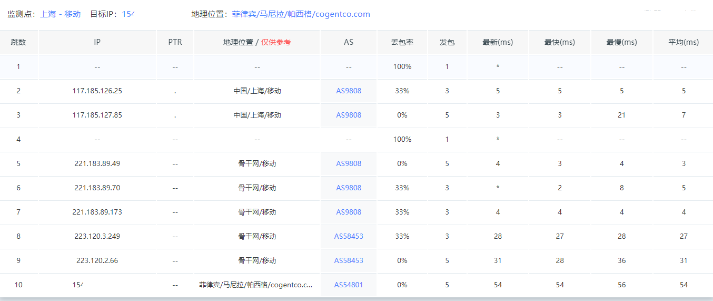Select the 平均(ms) column header

pyautogui.click(x=684, y=42)
